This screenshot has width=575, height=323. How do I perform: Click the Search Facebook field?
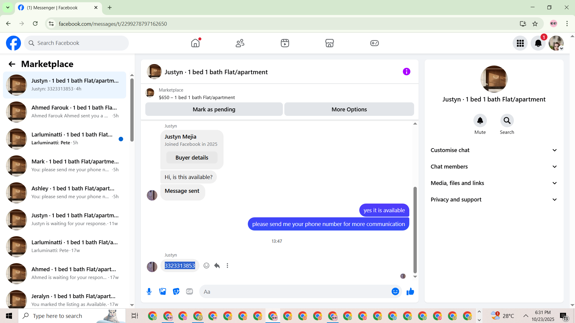77,43
